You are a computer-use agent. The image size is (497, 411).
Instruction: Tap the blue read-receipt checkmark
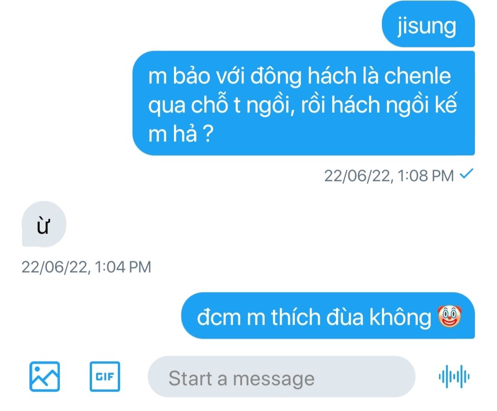click(x=466, y=174)
